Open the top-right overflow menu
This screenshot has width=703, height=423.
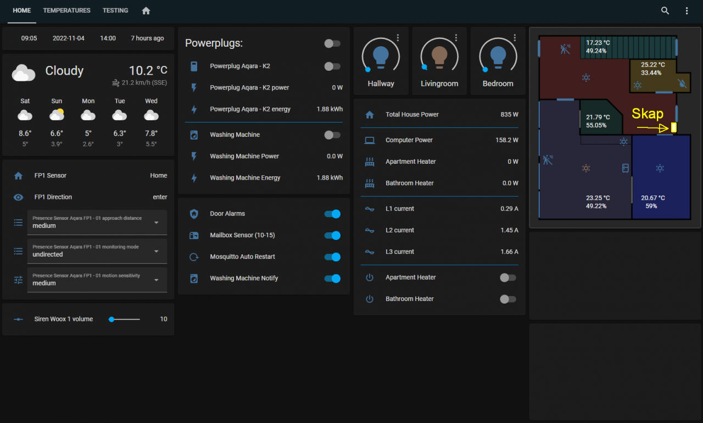pyautogui.click(x=687, y=10)
